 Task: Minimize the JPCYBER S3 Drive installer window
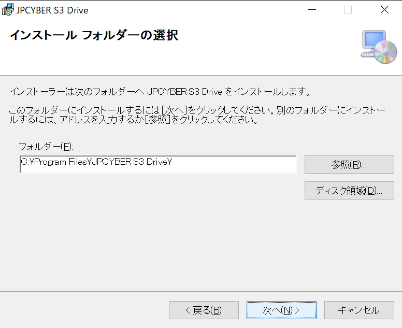(x=312, y=10)
